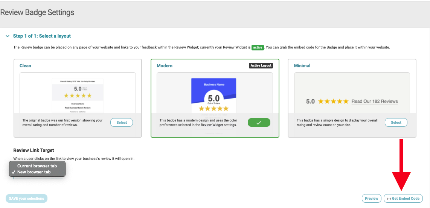
Task: Click the green checkmark on Modern layout
Action: 259,123
